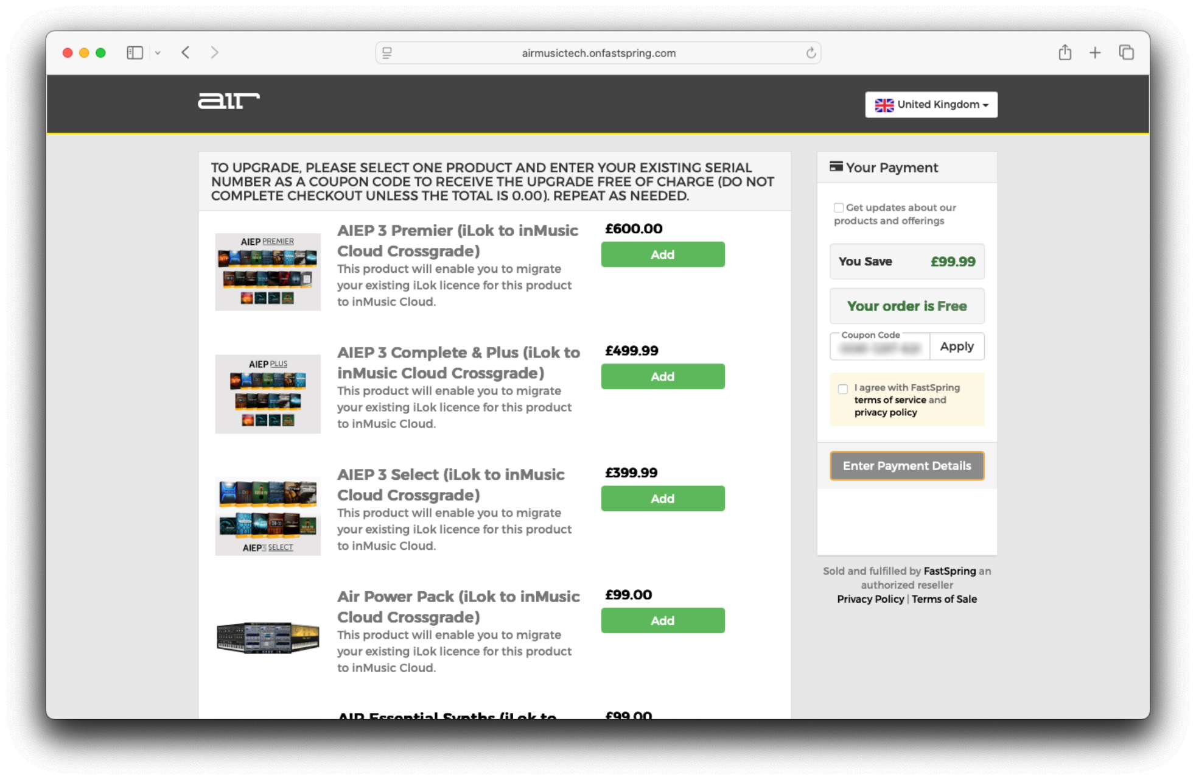1196x780 pixels.
Task: Maximize the Safari window
Action: click(100, 53)
